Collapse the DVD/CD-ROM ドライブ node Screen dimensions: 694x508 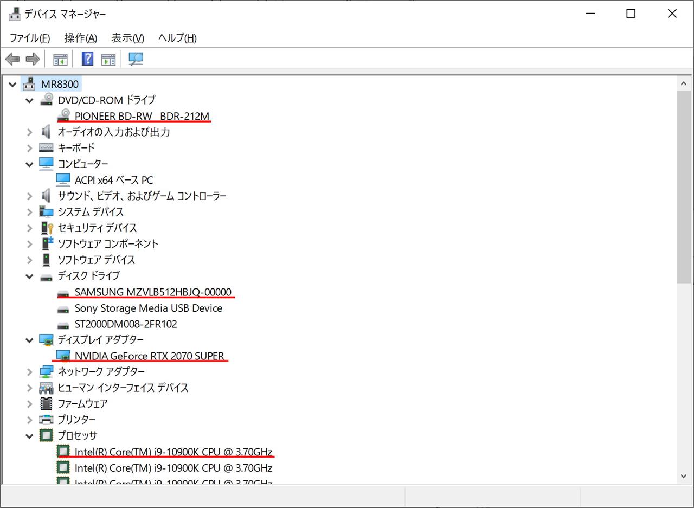[30, 100]
